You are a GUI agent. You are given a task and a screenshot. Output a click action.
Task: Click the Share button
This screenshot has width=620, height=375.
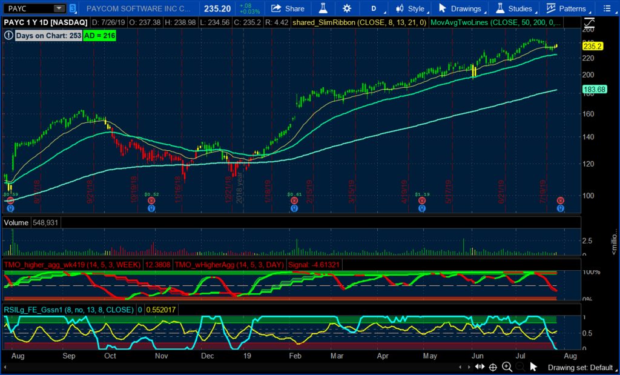pos(288,8)
